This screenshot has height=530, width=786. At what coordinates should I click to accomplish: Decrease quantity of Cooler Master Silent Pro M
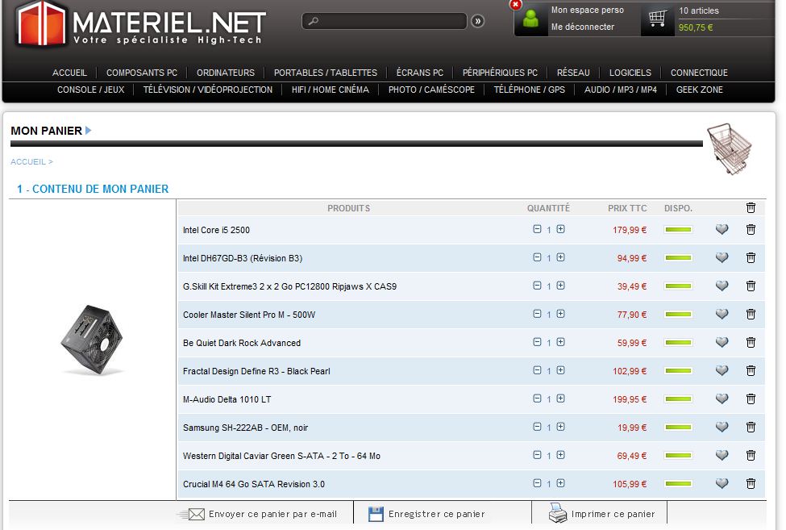(537, 314)
